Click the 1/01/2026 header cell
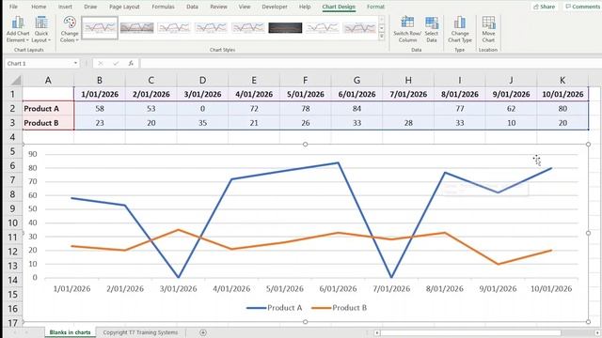Screen dimensions: 602x338 (x=100, y=94)
